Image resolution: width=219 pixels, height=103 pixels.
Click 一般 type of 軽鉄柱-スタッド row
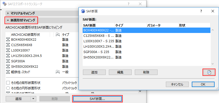click(x=65, y=72)
